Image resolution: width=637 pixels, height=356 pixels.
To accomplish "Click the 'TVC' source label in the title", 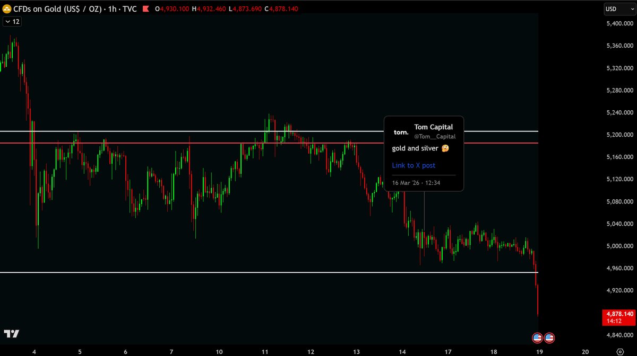I will pyautogui.click(x=128, y=9).
